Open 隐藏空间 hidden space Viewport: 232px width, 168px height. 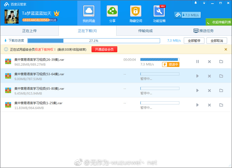pos(135,13)
